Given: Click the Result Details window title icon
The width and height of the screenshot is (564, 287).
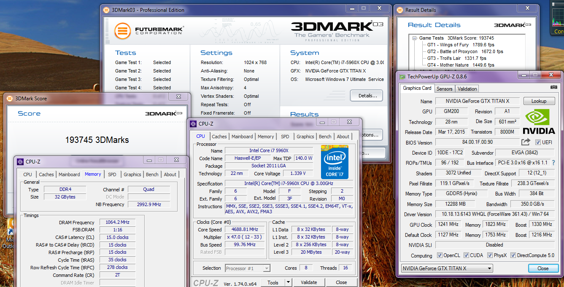Looking at the screenshot, I should pyautogui.click(x=400, y=10).
